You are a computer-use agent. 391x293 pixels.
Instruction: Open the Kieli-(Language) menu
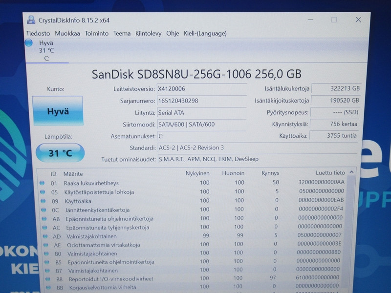pos(205,33)
